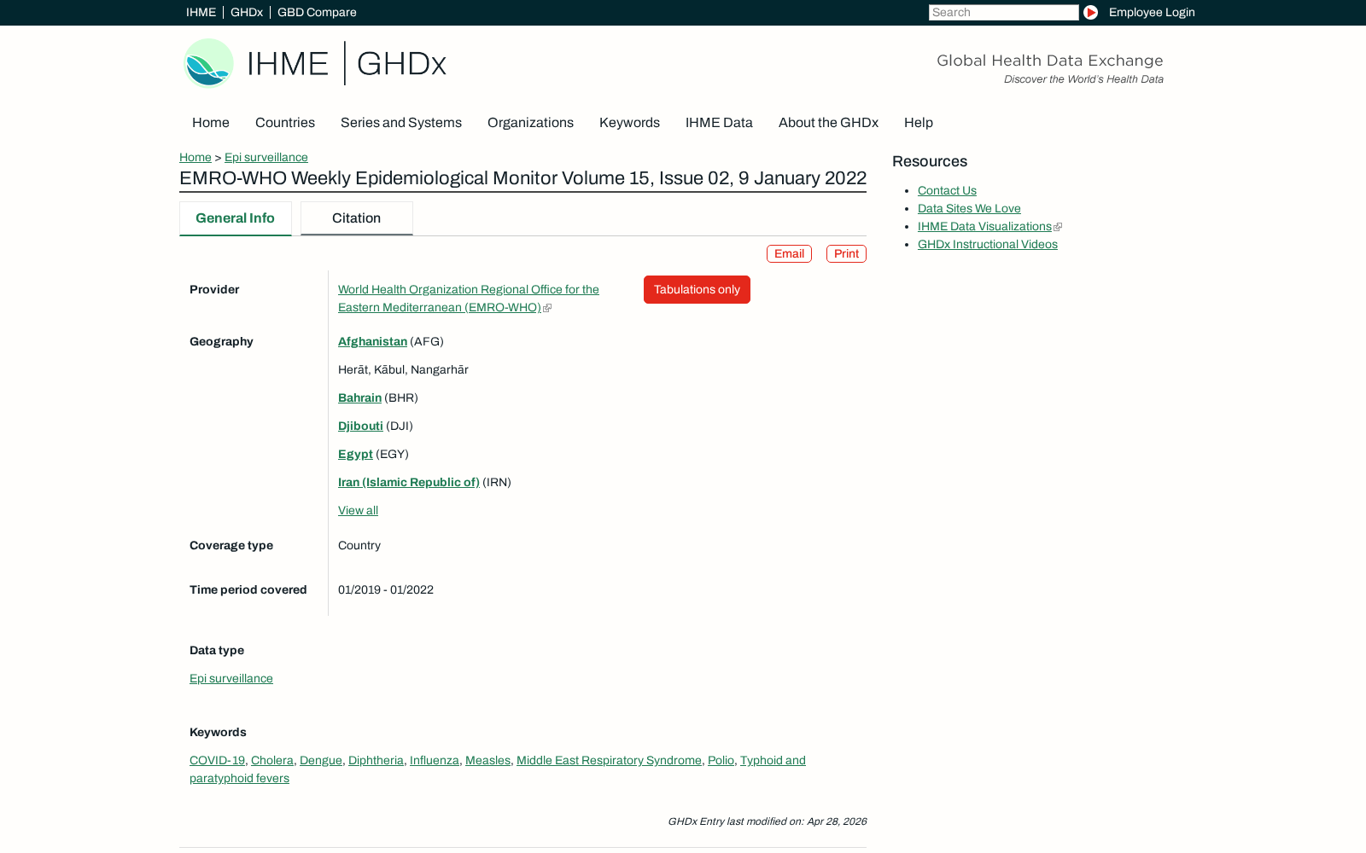
Task: Open the Influenza keyword link
Action: tap(435, 760)
